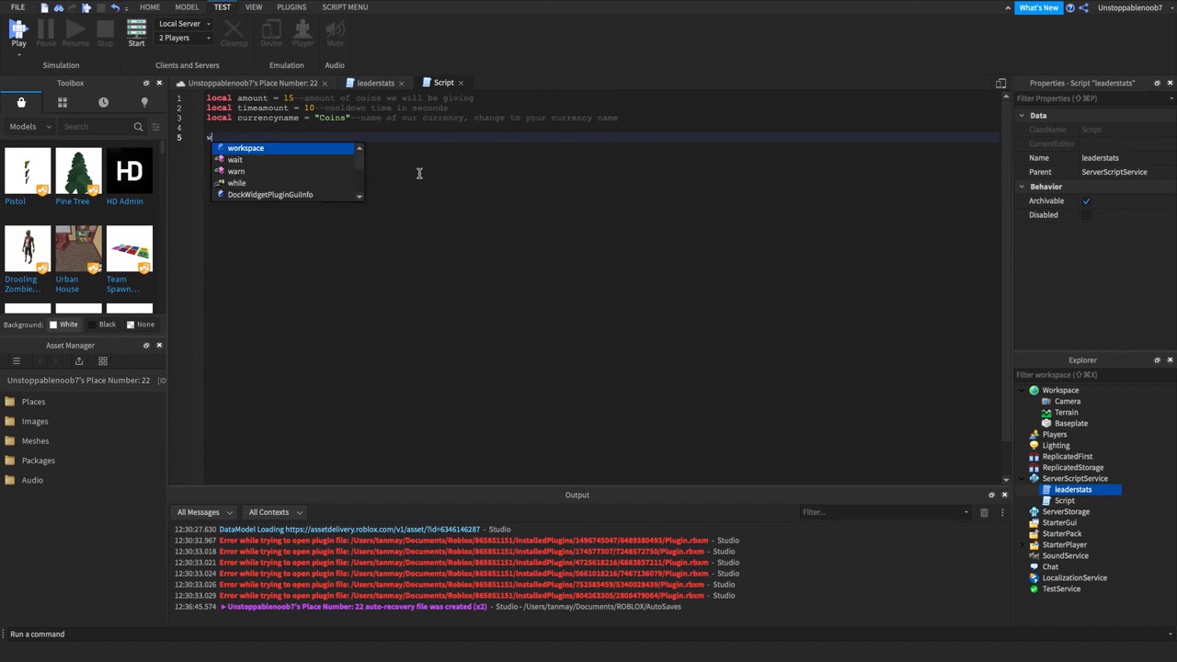Switch to the VIEW ribbon tab
The width and height of the screenshot is (1177, 662).
[x=254, y=7]
